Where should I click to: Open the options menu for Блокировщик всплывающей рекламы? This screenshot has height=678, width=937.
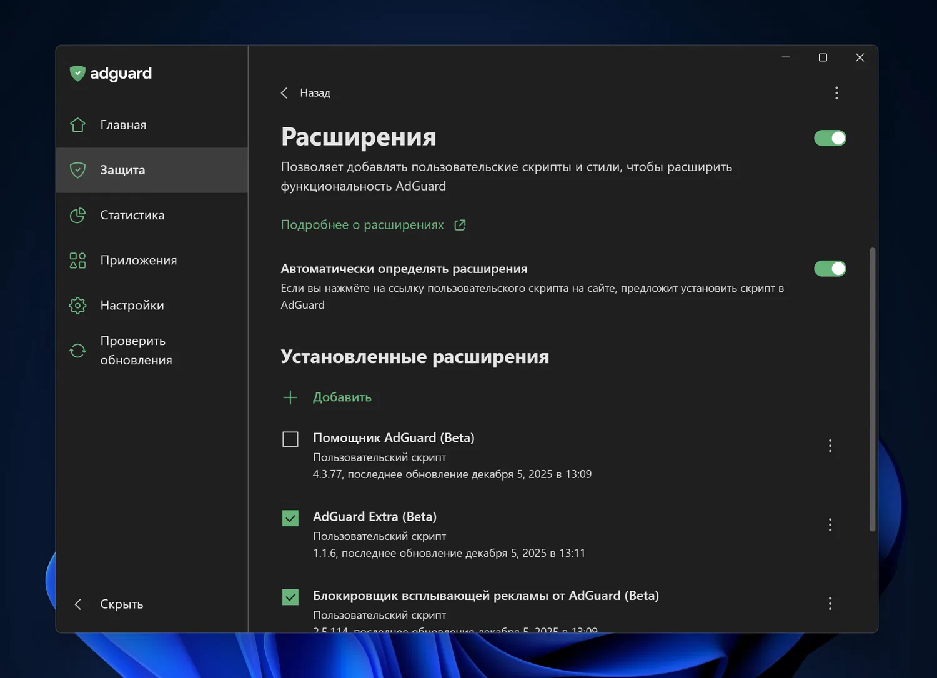point(830,603)
